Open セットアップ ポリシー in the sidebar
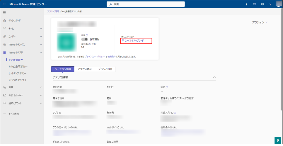This screenshot has width=283, height=146. tap(18, 73)
